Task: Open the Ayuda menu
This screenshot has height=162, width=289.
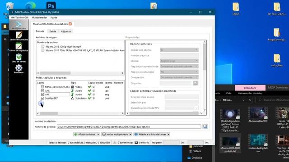Action: click(54, 18)
